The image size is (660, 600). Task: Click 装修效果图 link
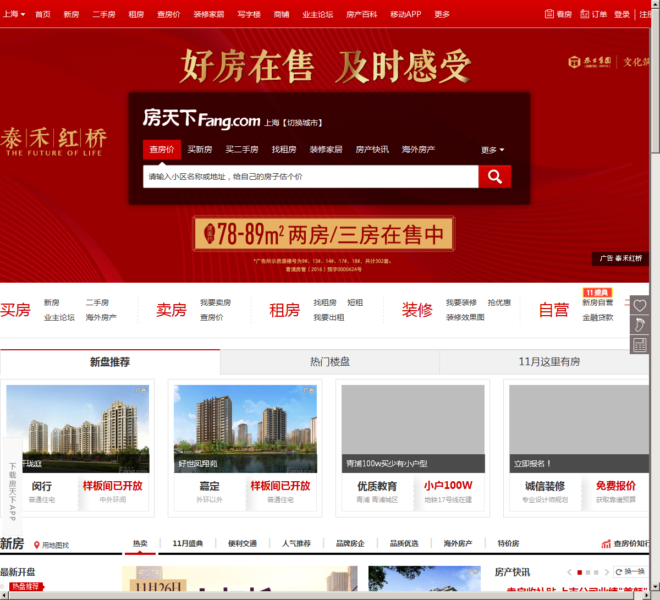tap(465, 317)
